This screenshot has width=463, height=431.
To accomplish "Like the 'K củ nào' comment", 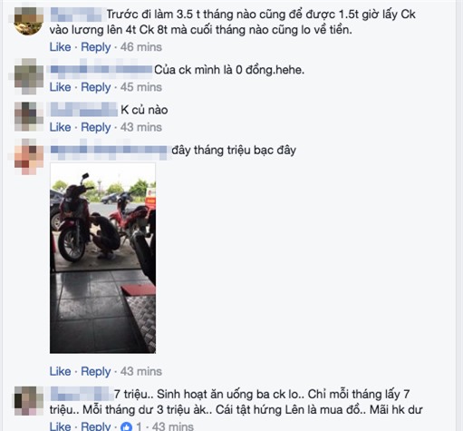I will point(60,127).
